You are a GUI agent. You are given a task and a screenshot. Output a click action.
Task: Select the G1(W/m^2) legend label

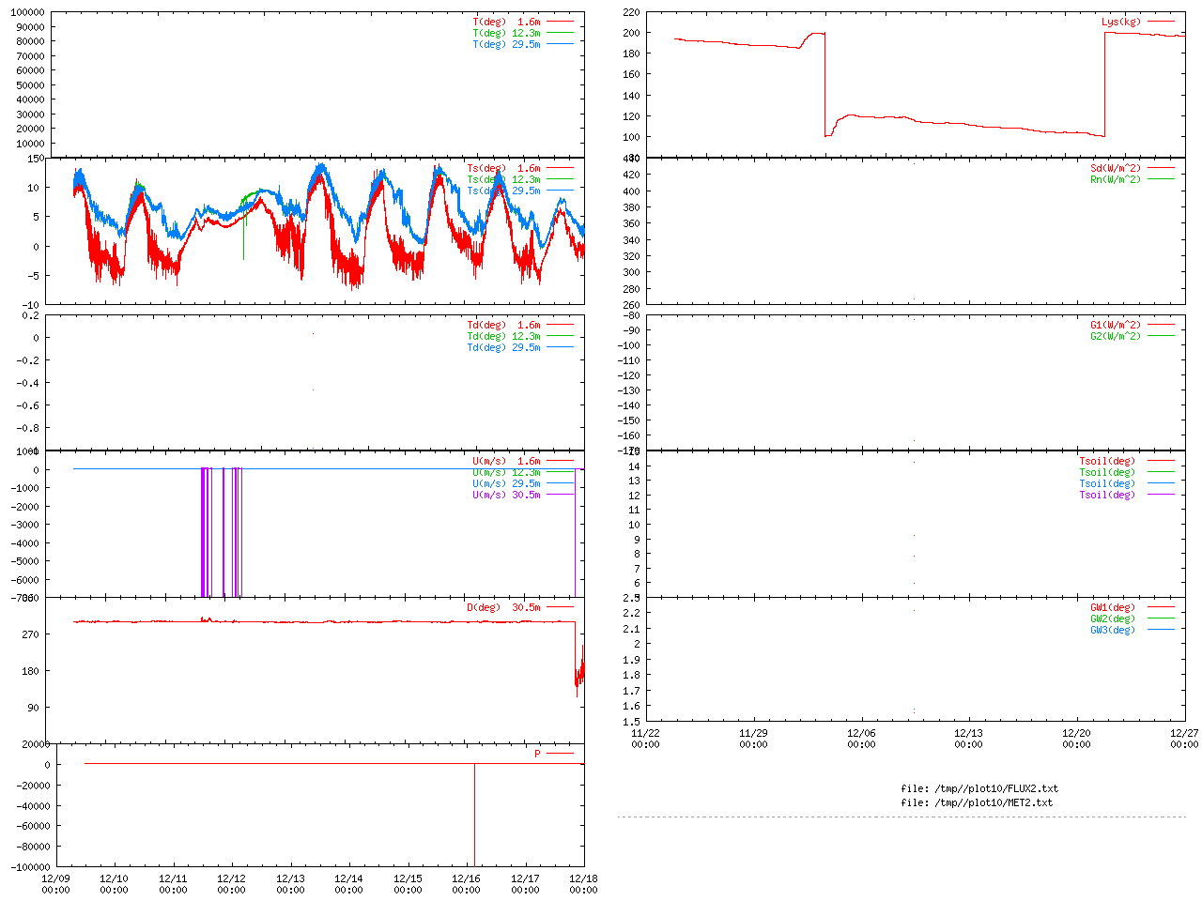1115,325
